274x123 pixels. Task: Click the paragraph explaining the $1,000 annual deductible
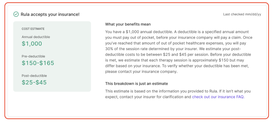pyautogui.click(x=179, y=52)
